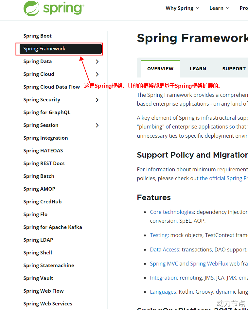Open Spring Cloud Data Flow
This screenshot has height=310, width=248.
[52, 87]
